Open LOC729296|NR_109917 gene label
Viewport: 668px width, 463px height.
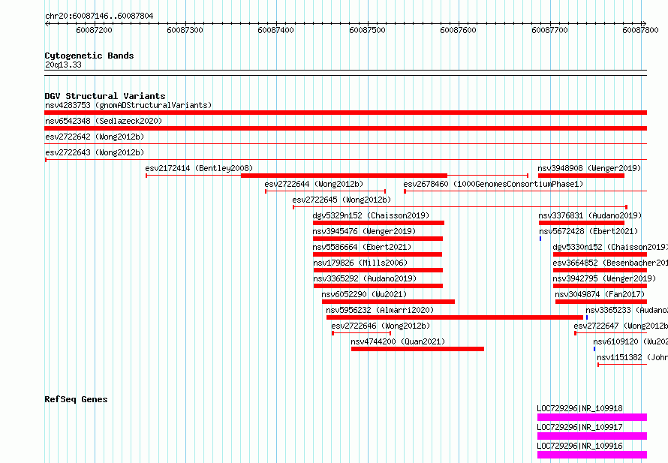579,427
